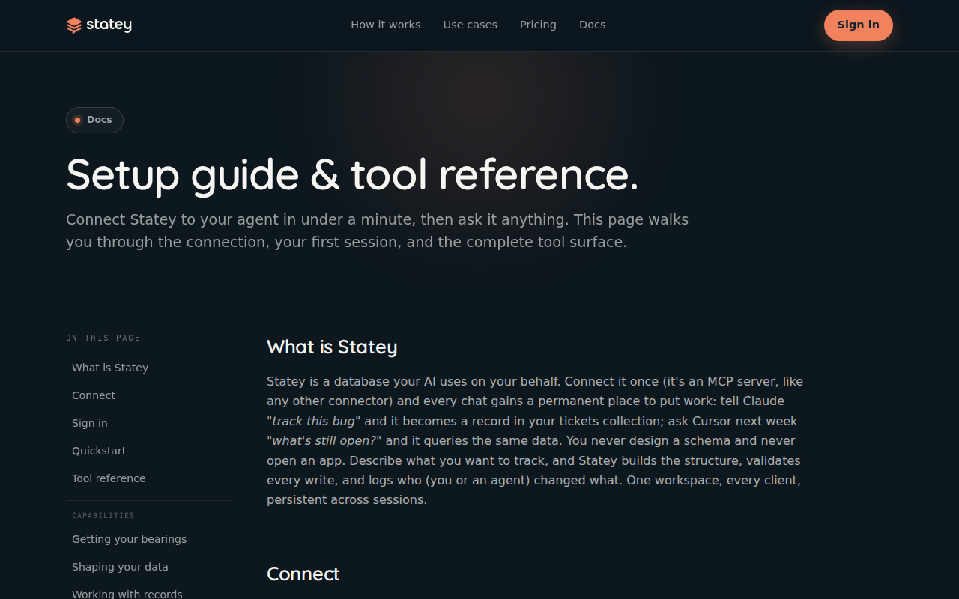Open Working with records in the sidebar
The width and height of the screenshot is (959, 599).
127,594
